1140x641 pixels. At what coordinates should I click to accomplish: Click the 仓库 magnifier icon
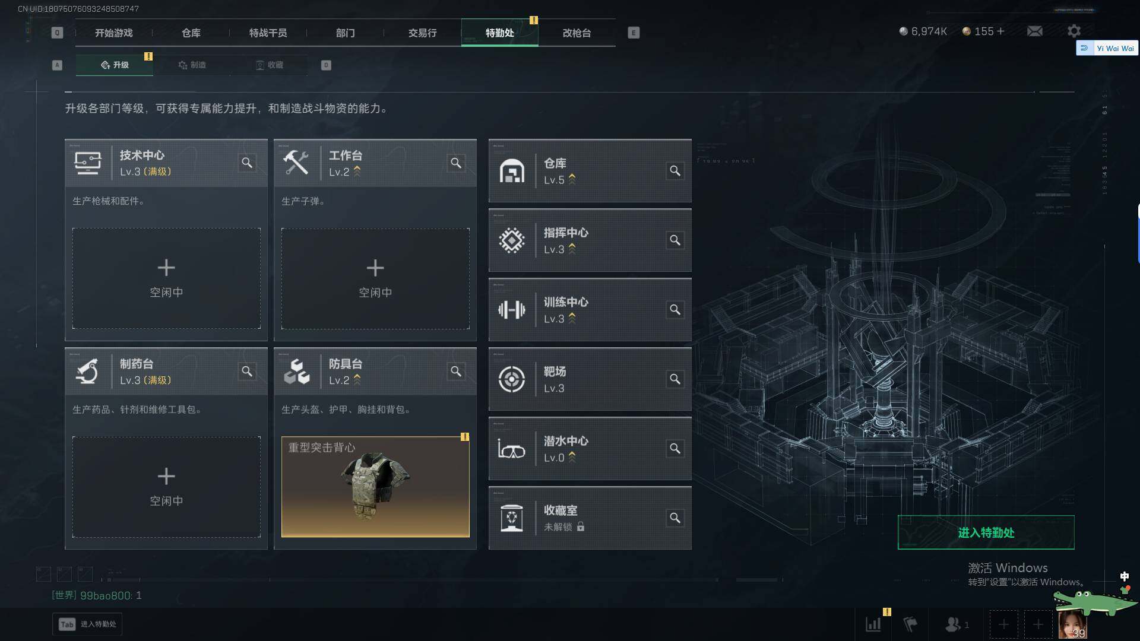(675, 171)
